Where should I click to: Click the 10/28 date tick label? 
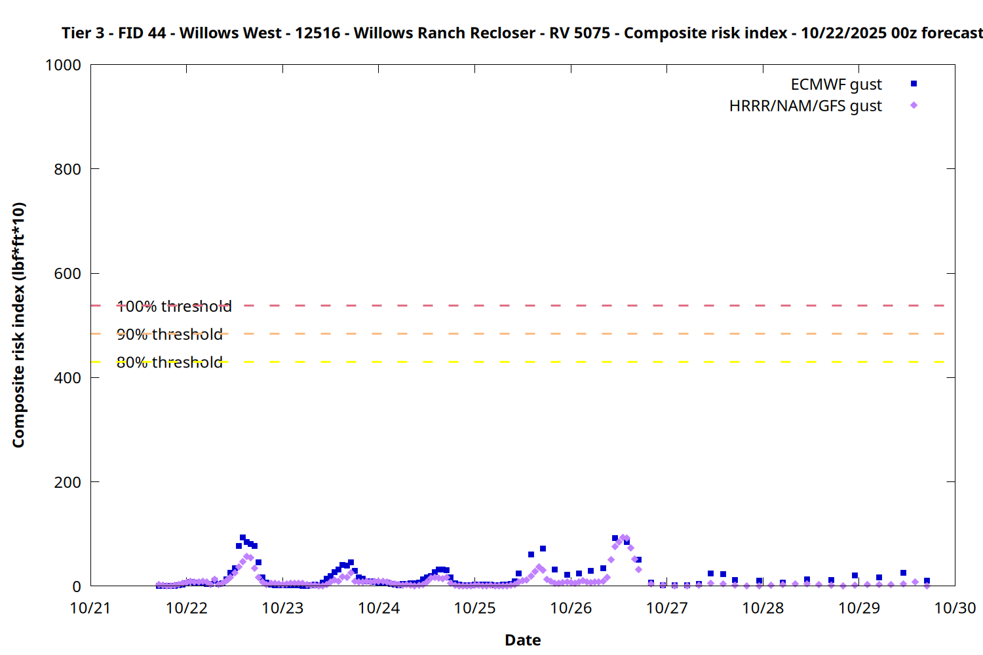[763, 608]
